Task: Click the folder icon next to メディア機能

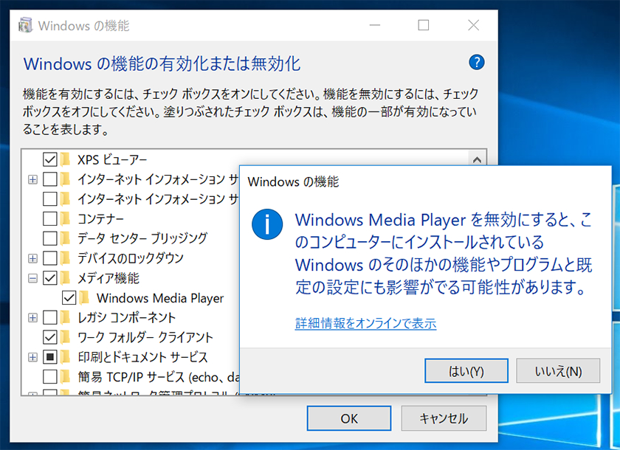Action: [66, 278]
